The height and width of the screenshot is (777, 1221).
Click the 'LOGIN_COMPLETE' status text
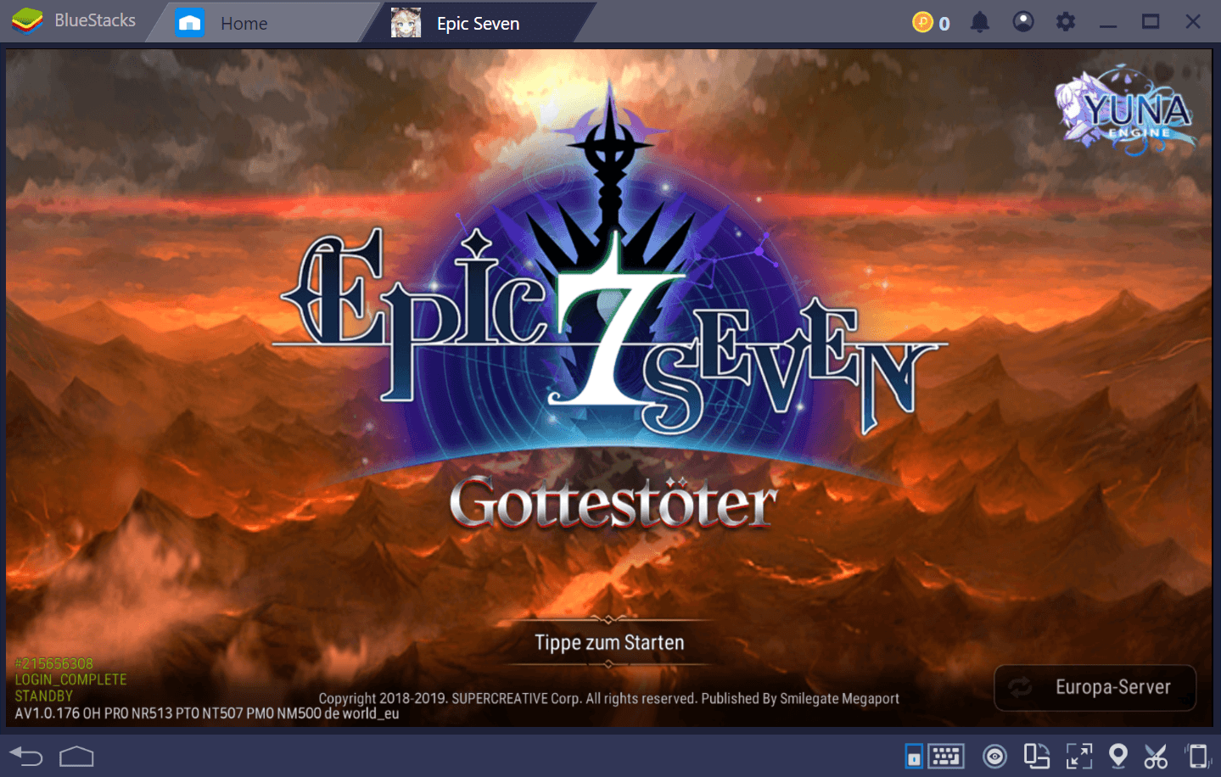(x=70, y=679)
